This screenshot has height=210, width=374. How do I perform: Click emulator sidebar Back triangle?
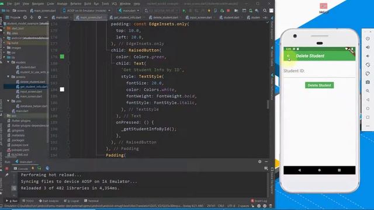pyautogui.click(x=368, y=100)
